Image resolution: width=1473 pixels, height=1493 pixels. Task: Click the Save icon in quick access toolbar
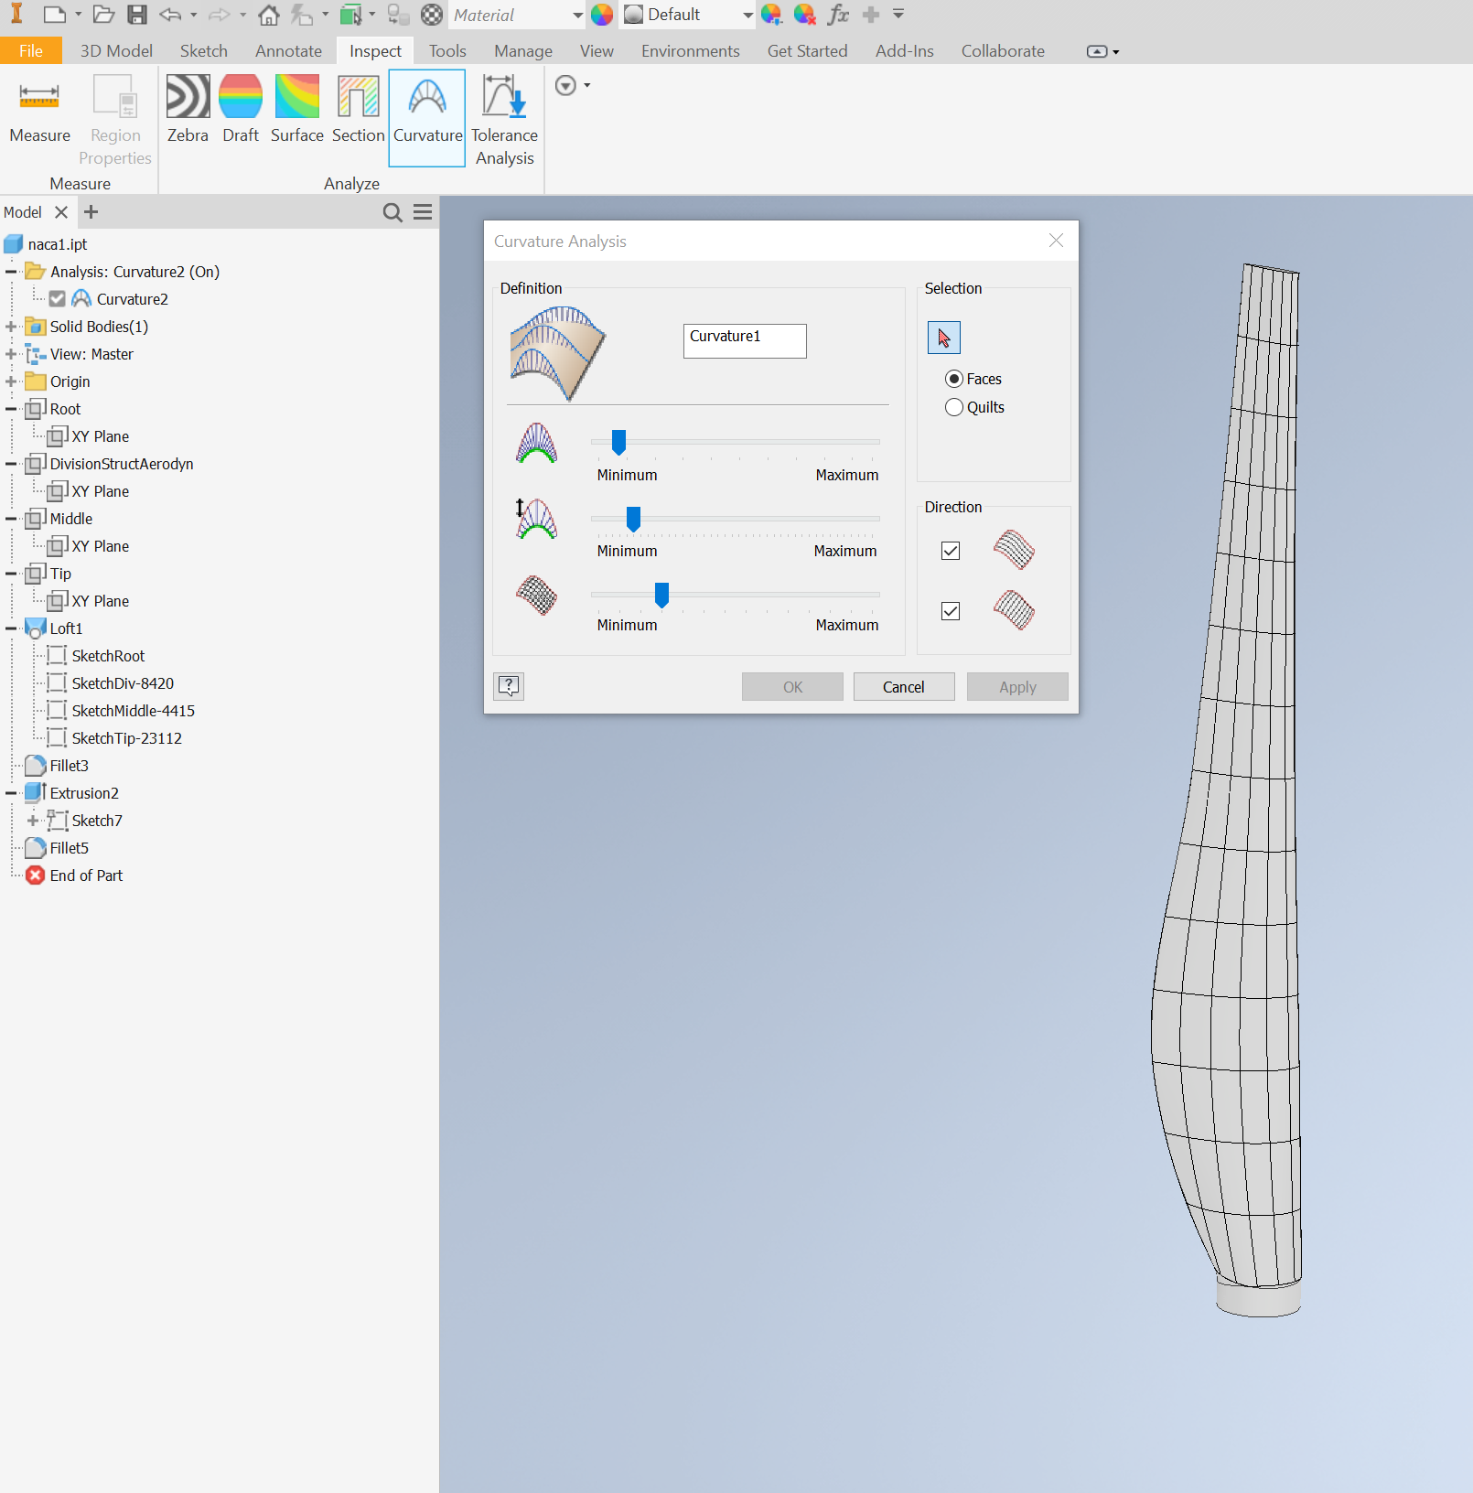pos(137,15)
